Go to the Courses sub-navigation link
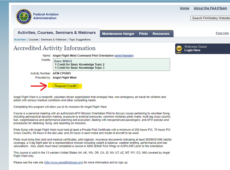 pyautogui.click(x=33, y=40)
